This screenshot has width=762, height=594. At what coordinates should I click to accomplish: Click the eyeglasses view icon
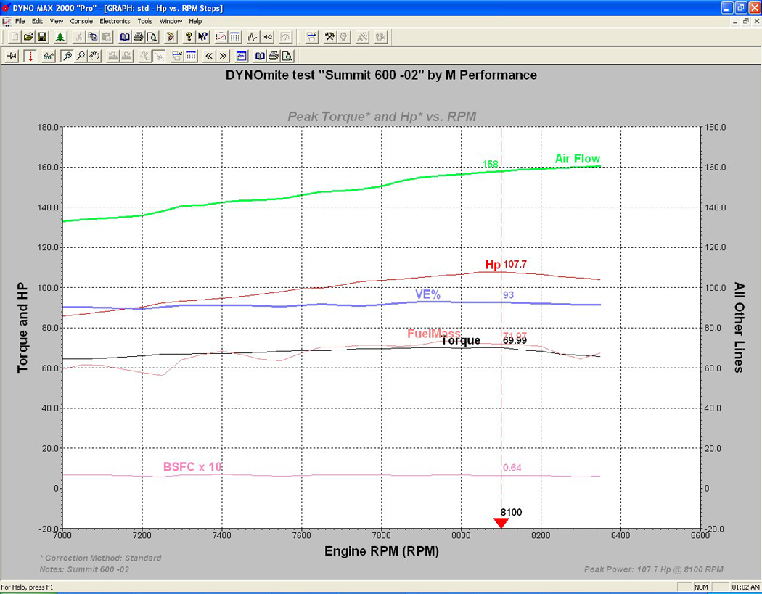48,57
